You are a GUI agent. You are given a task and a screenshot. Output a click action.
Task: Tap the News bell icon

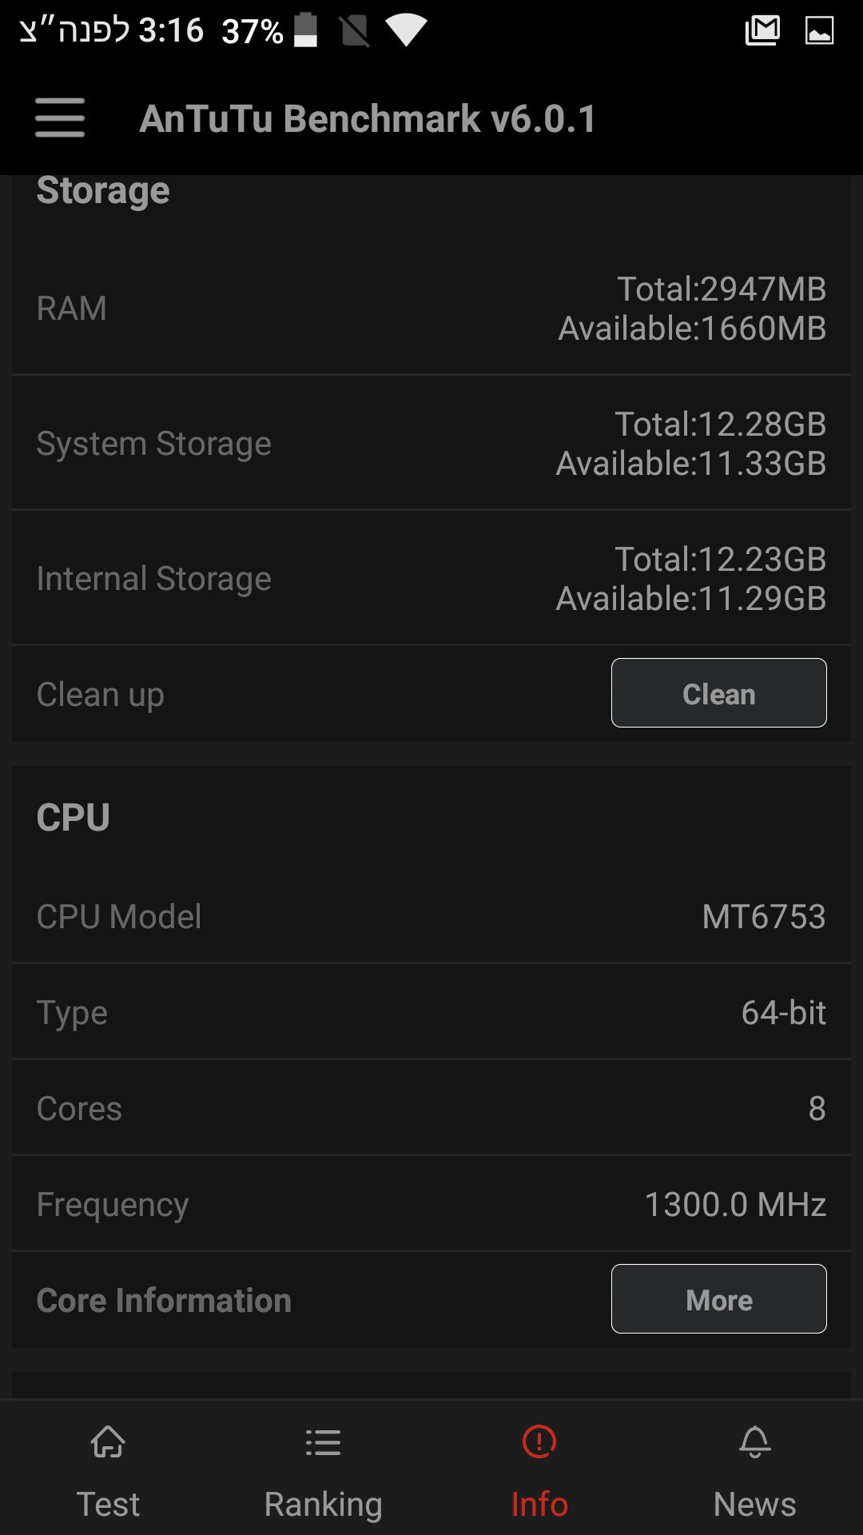click(755, 1442)
